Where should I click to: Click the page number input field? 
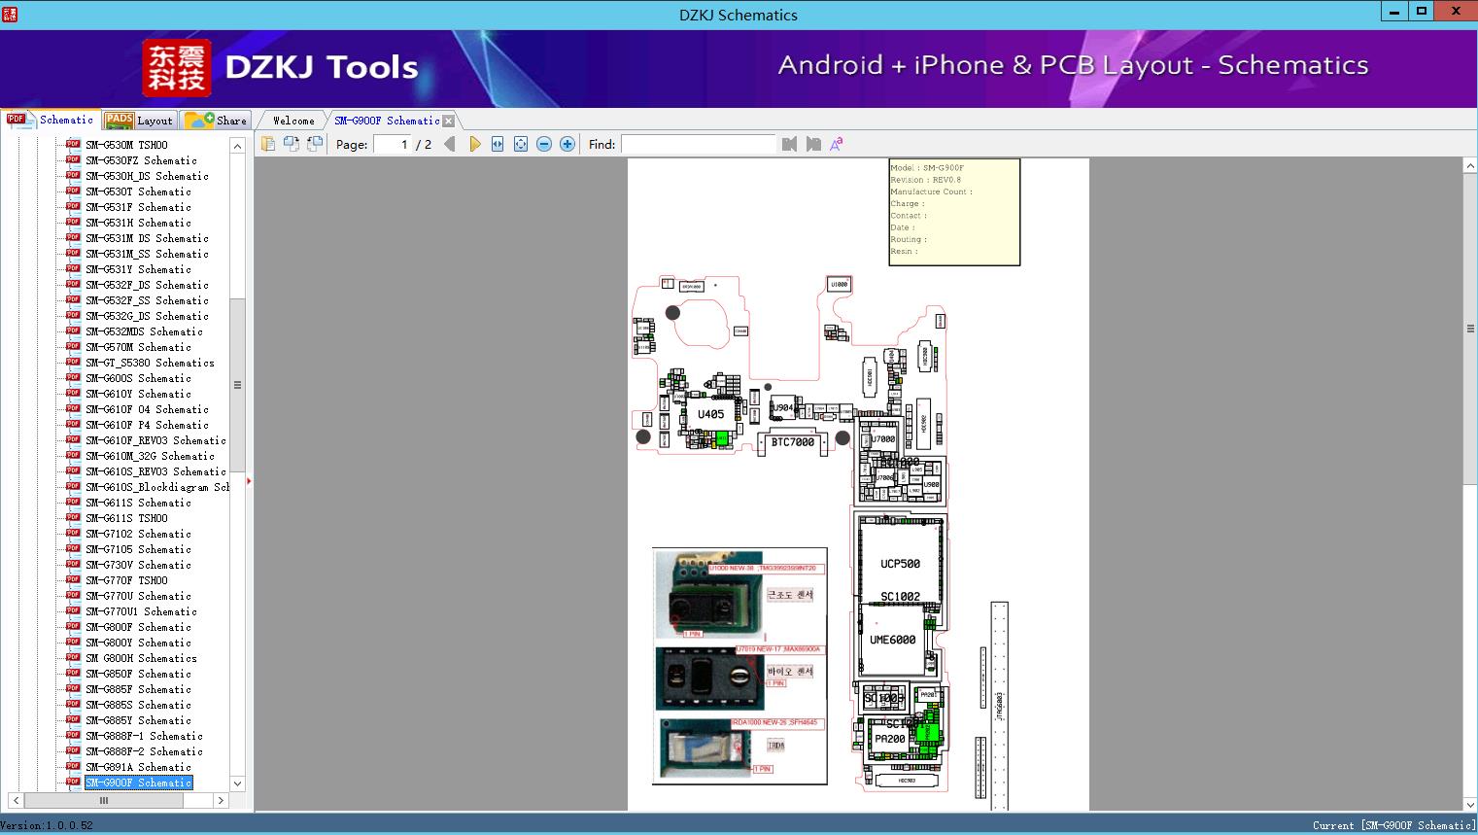click(392, 144)
